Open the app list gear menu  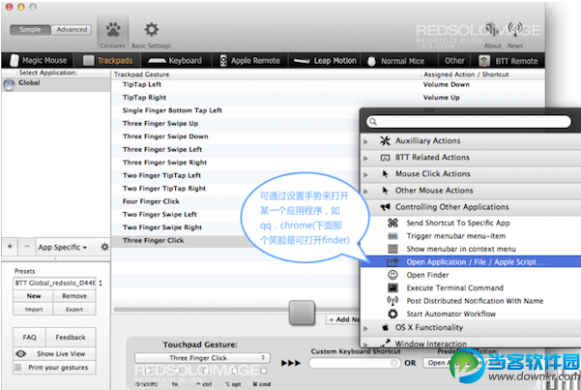104,247
